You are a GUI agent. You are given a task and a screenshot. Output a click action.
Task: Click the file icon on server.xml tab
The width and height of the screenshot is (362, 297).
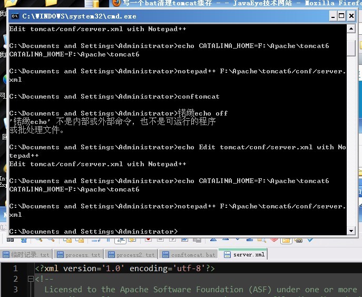[228, 254]
